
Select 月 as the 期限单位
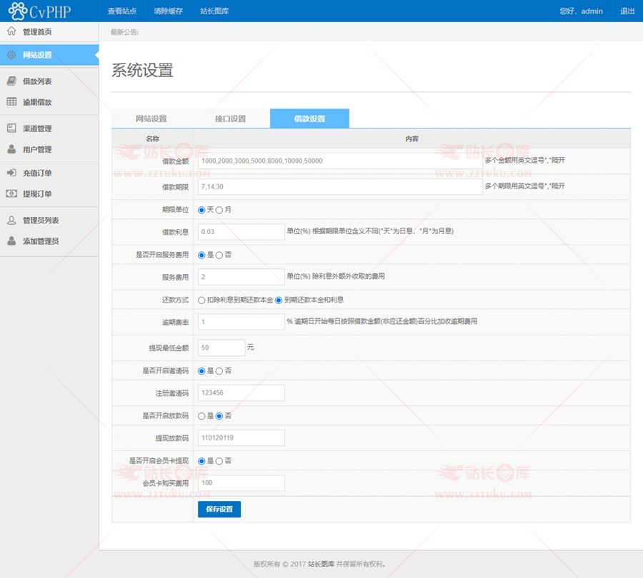point(219,210)
